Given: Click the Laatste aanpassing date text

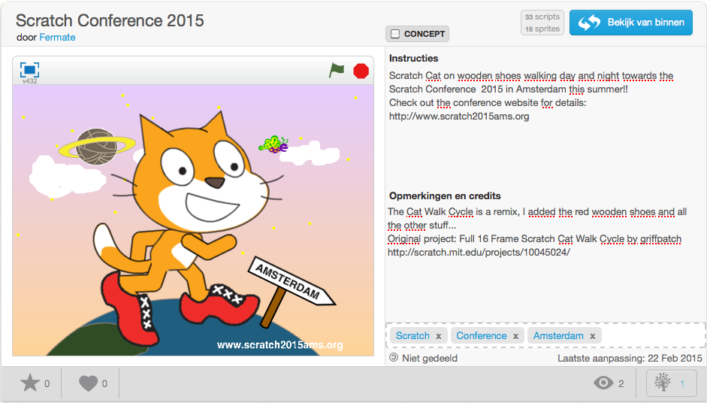Looking at the screenshot, I should click(630, 359).
